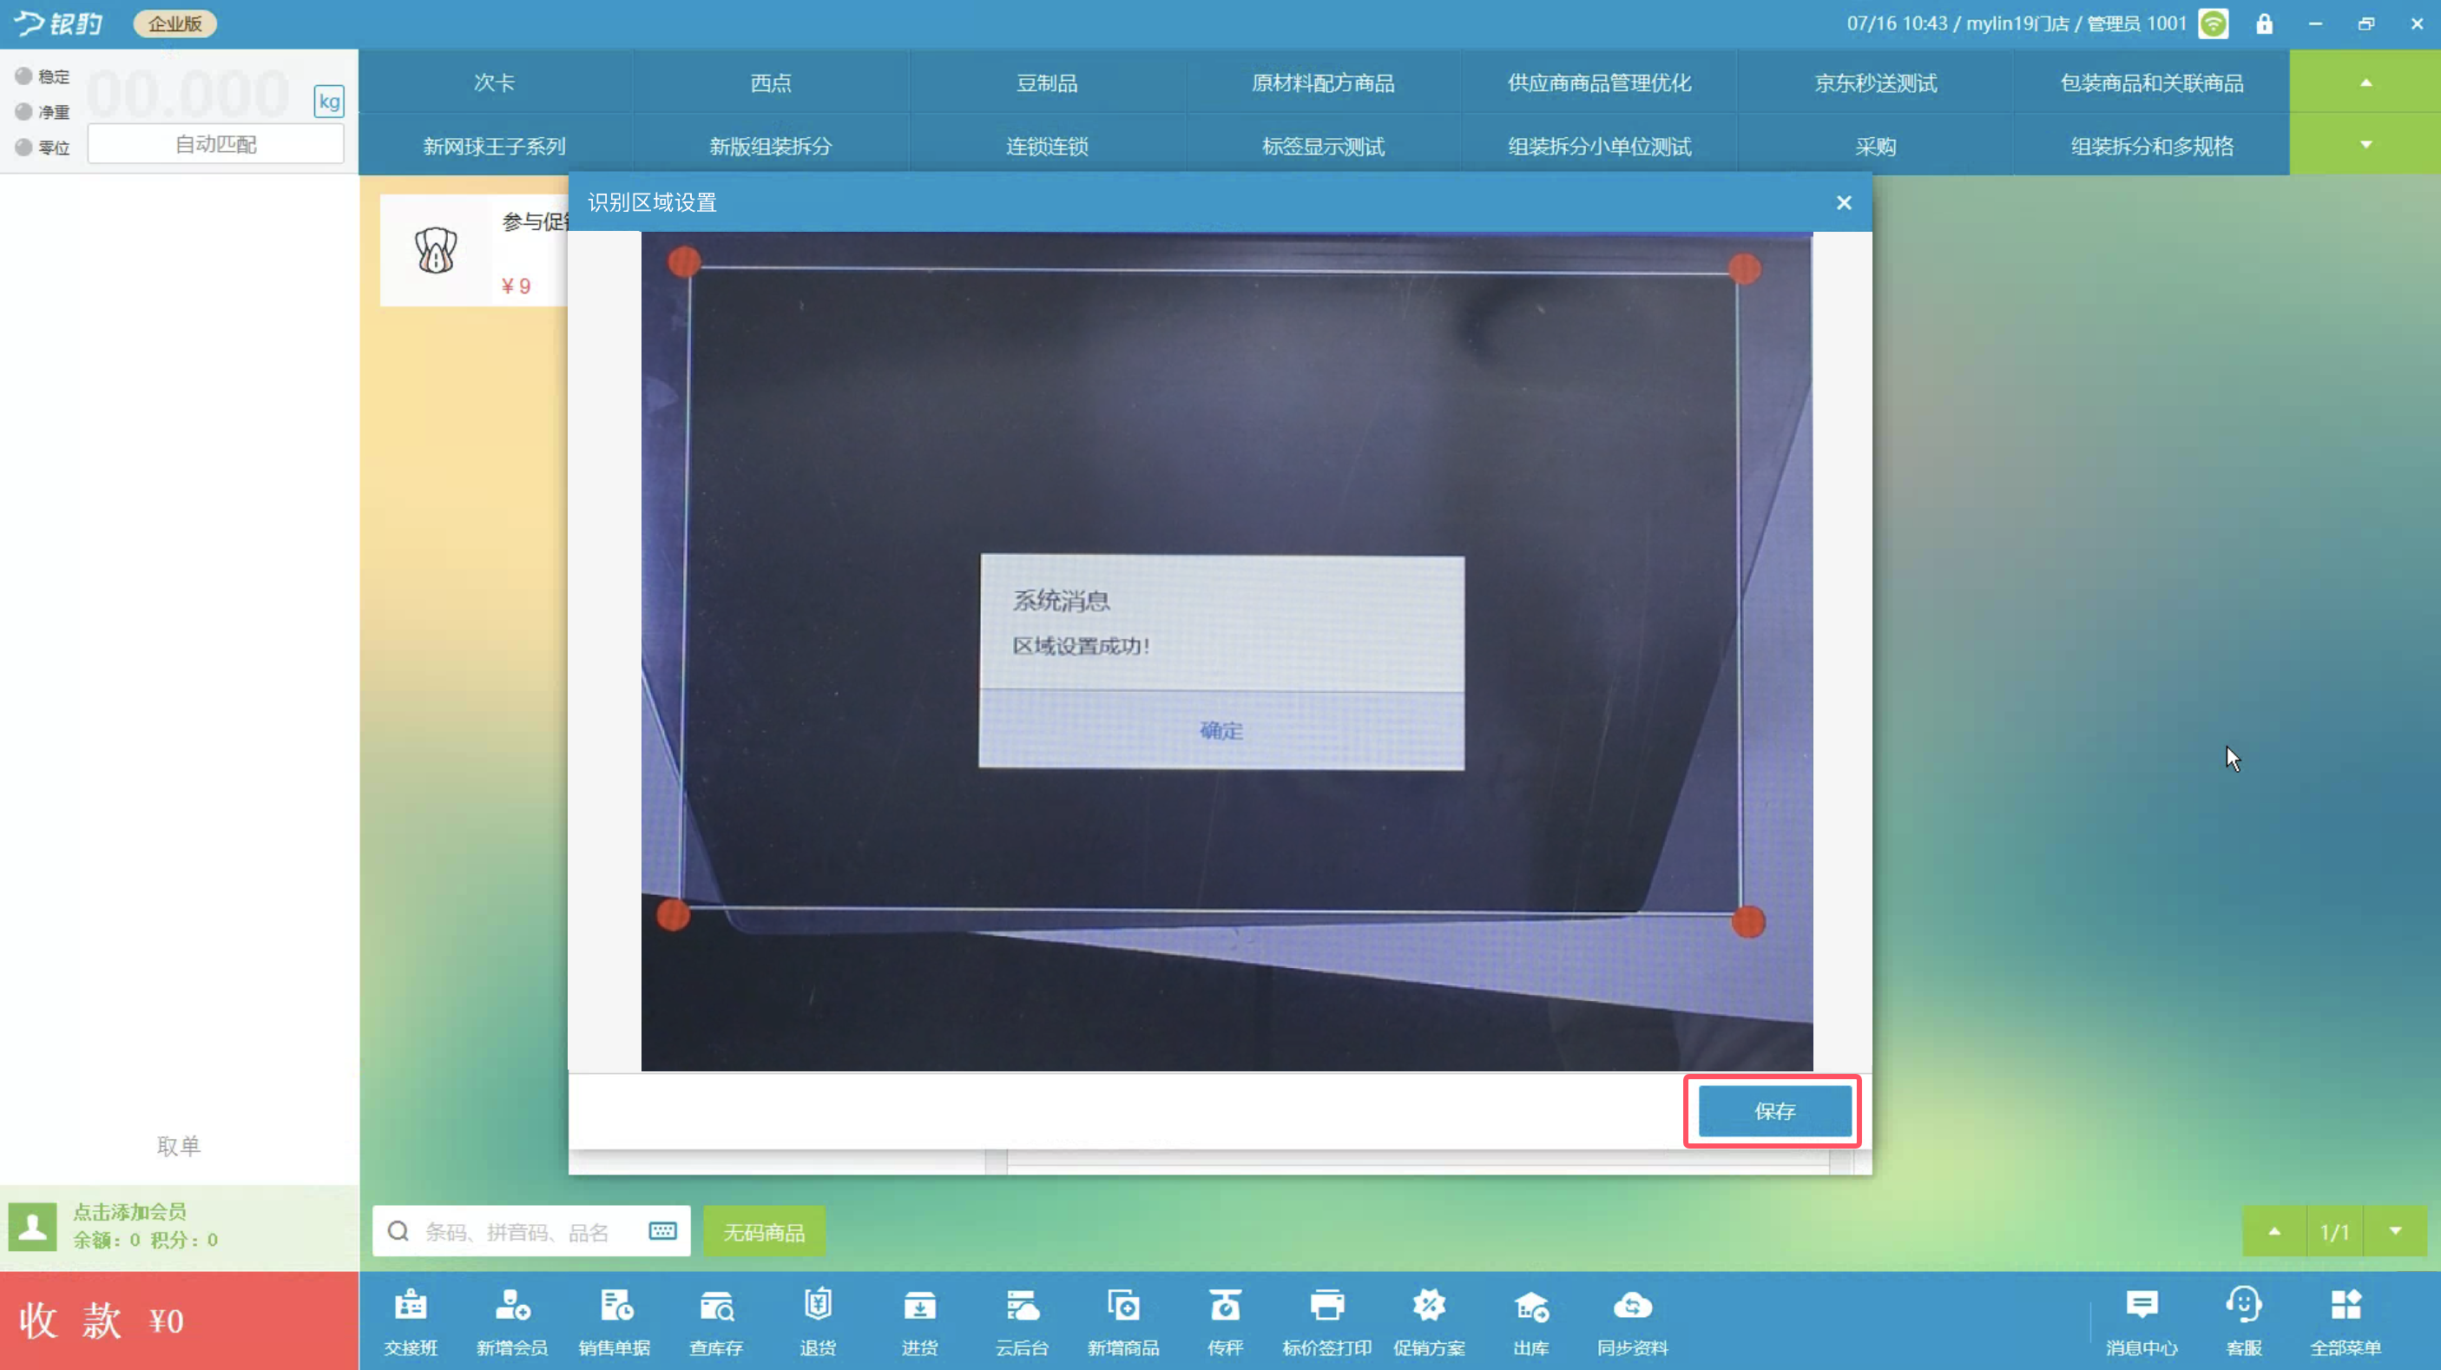Click the 无码商品 button
Image resolution: width=2441 pixels, height=1370 pixels.
click(x=764, y=1232)
